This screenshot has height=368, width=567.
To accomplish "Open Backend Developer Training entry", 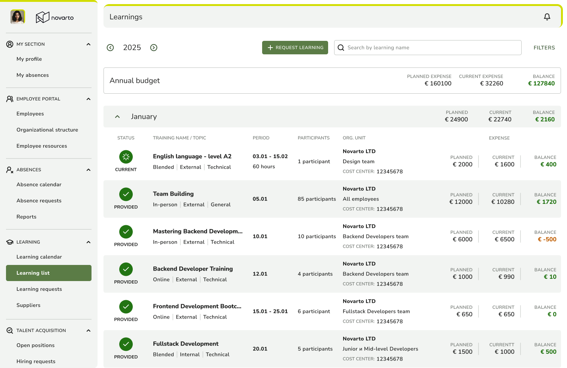I will (x=193, y=269).
